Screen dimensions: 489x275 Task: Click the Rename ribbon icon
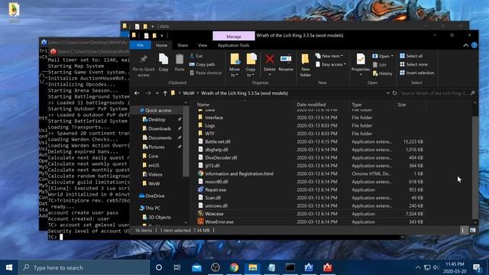pos(286,59)
